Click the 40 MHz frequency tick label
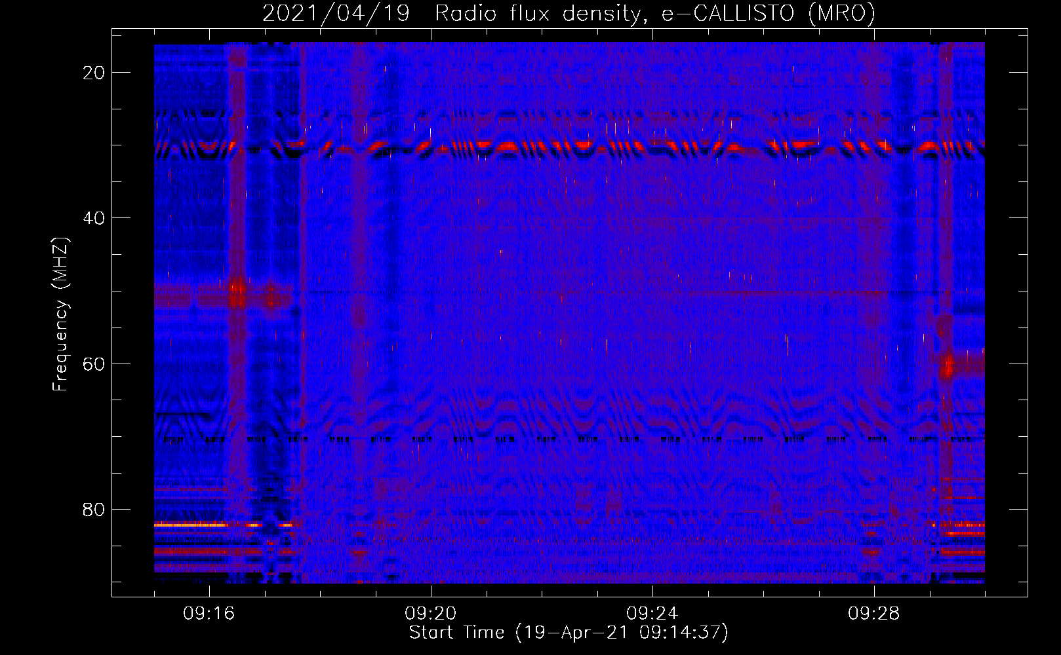 tap(94, 218)
